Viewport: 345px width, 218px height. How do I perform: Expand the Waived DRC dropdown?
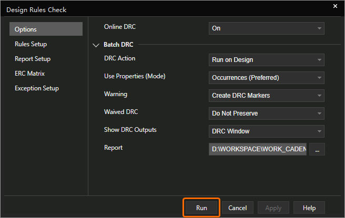[x=266, y=113]
